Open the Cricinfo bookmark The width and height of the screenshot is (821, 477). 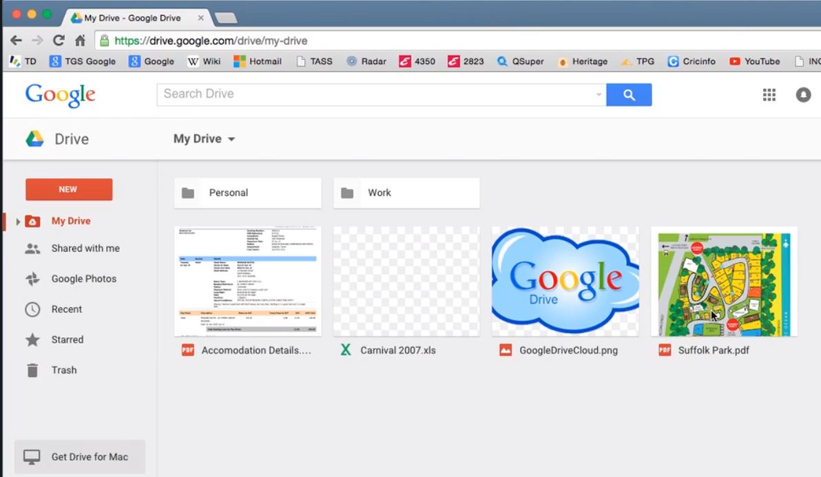pos(691,61)
